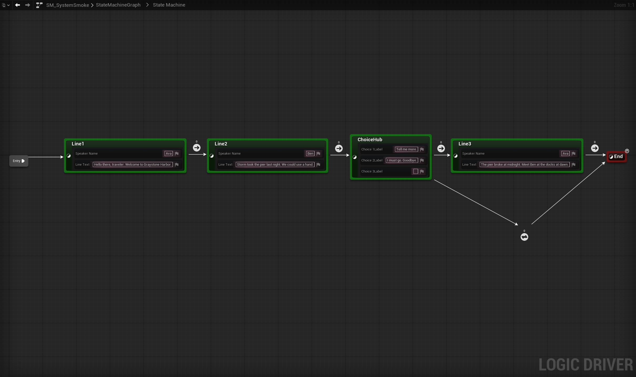
Task: Click the Line1 Speaker Name label
Action: (86, 154)
